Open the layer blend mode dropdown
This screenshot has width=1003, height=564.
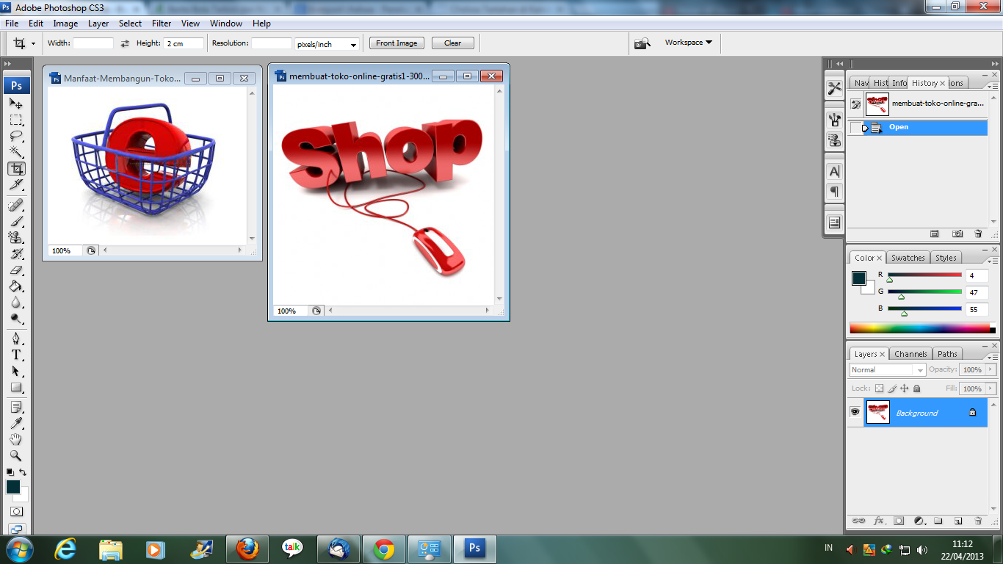click(888, 370)
